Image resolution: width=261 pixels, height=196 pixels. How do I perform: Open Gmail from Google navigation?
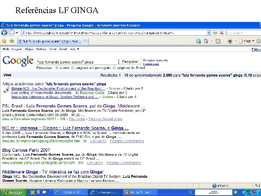tap(63, 49)
